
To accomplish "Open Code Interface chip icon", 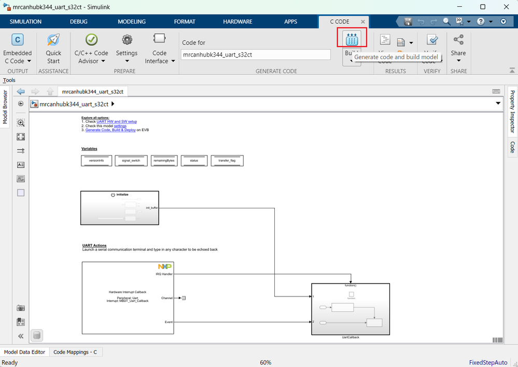I will coord(160,38).
